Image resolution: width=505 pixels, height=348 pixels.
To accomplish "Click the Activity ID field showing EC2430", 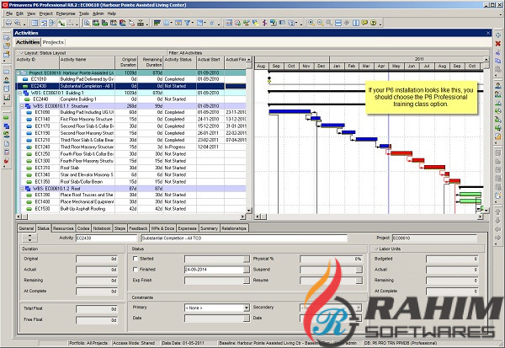I will pos(107,238).
